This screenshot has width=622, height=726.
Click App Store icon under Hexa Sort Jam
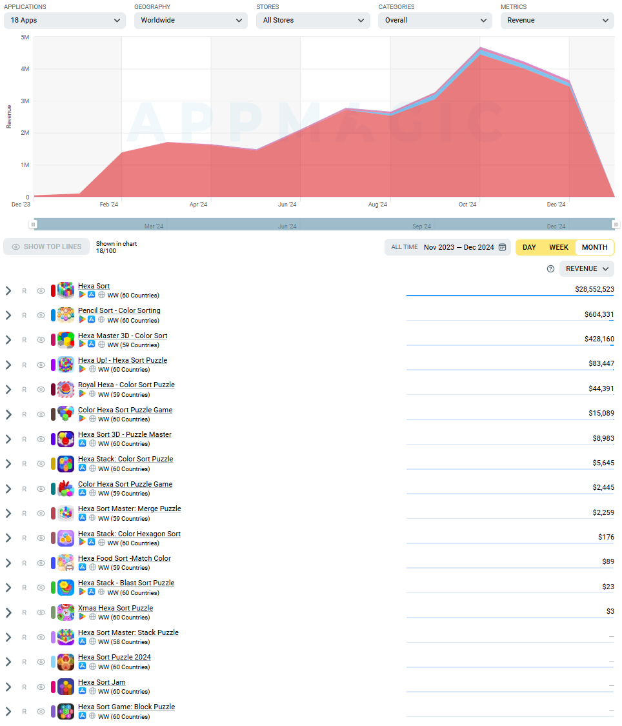click(82, 691)
